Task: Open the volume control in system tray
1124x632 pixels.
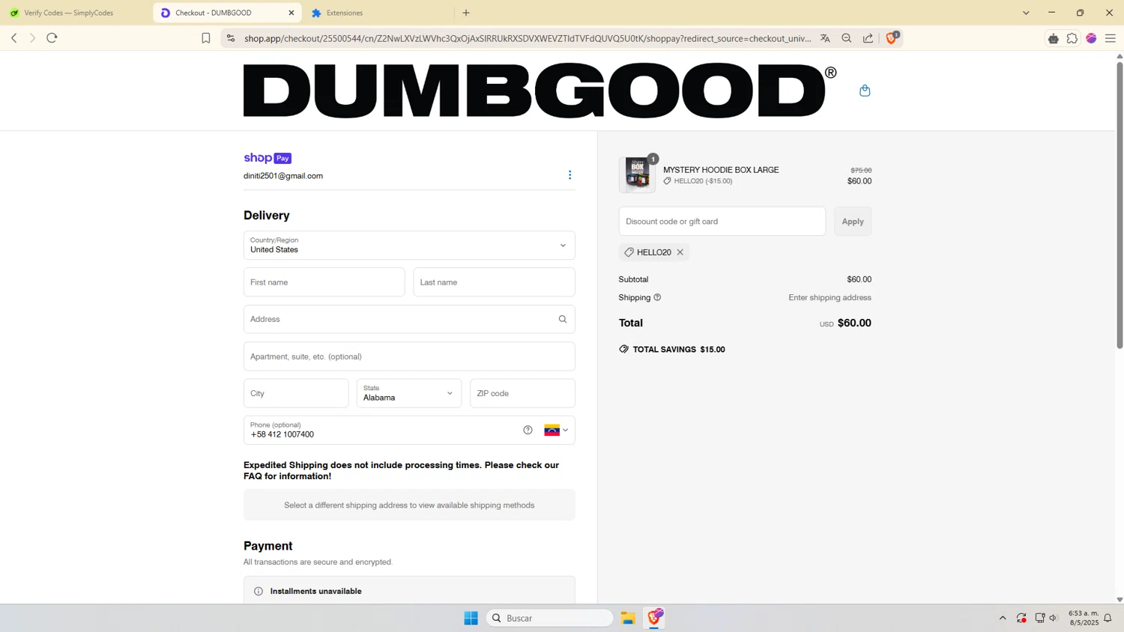Action: 1054,618
